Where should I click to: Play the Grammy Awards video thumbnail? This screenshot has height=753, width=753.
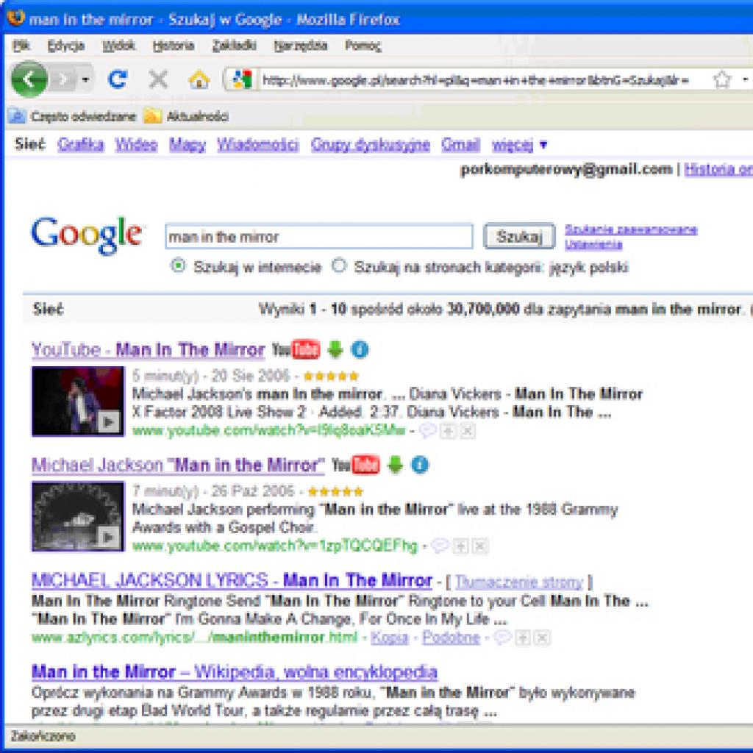[x=78, y=516]
